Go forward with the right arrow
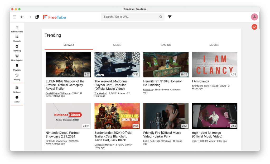 pos(30,17)
